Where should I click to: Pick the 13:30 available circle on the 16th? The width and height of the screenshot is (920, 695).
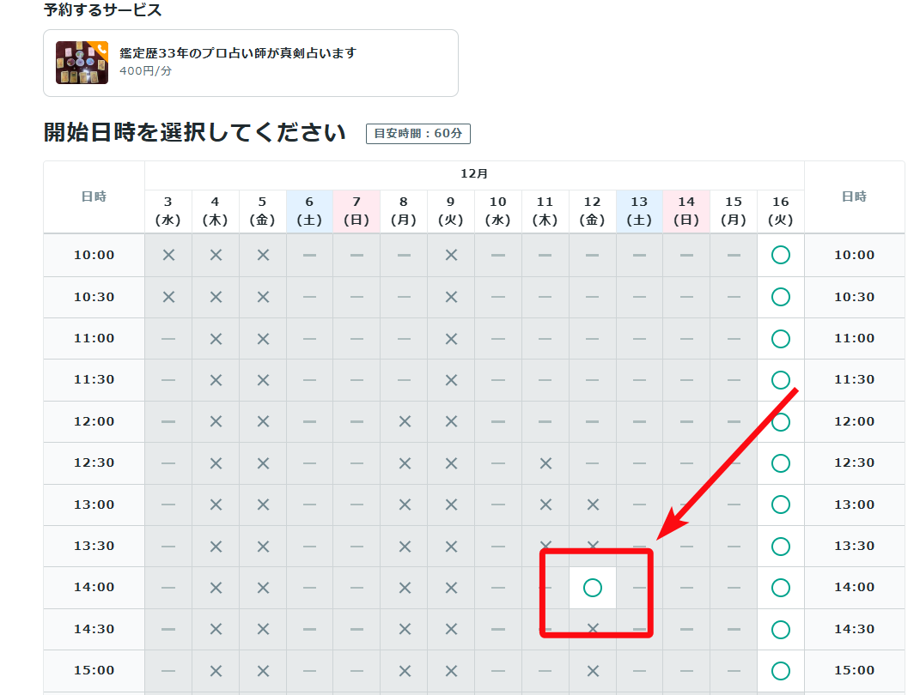[780, 546]
